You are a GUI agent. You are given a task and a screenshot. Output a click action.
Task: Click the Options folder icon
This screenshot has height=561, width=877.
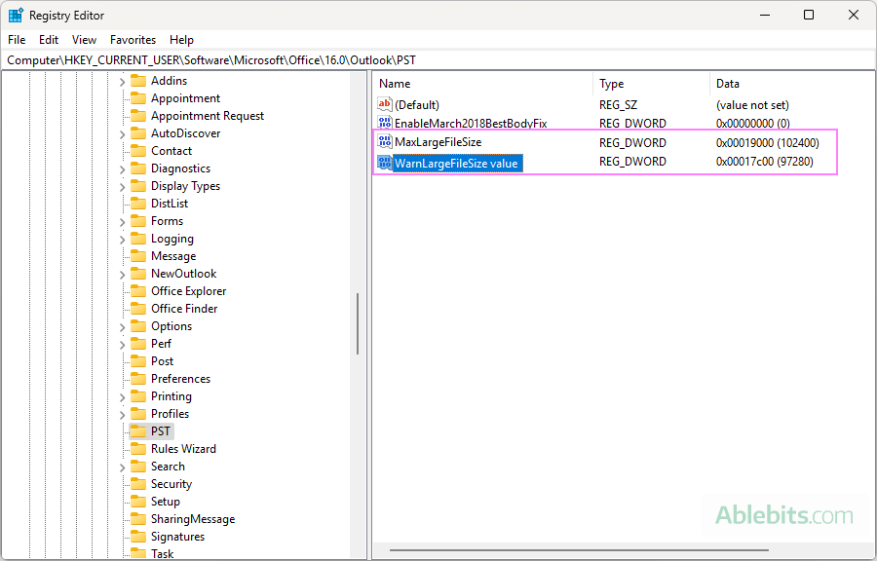pyautogui.click(x=138, y=326)
